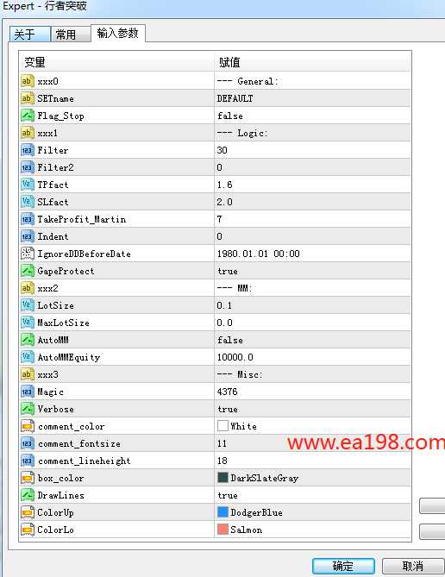445x577 pixels.
Task: Open the box_color DarkSlateGray value
Action: (312, 478)
